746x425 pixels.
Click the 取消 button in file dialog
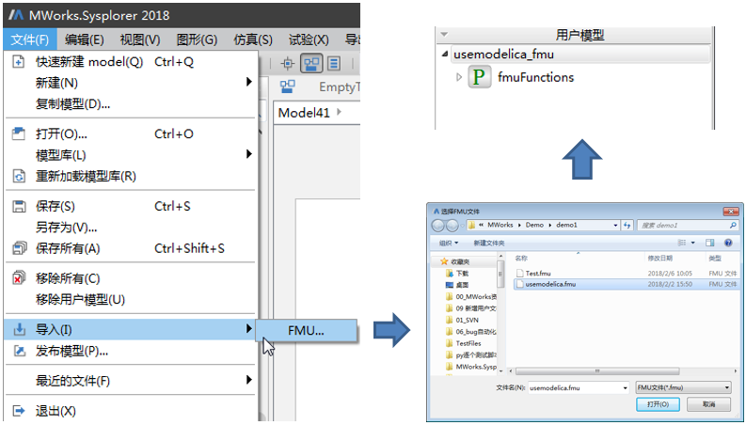708,404
